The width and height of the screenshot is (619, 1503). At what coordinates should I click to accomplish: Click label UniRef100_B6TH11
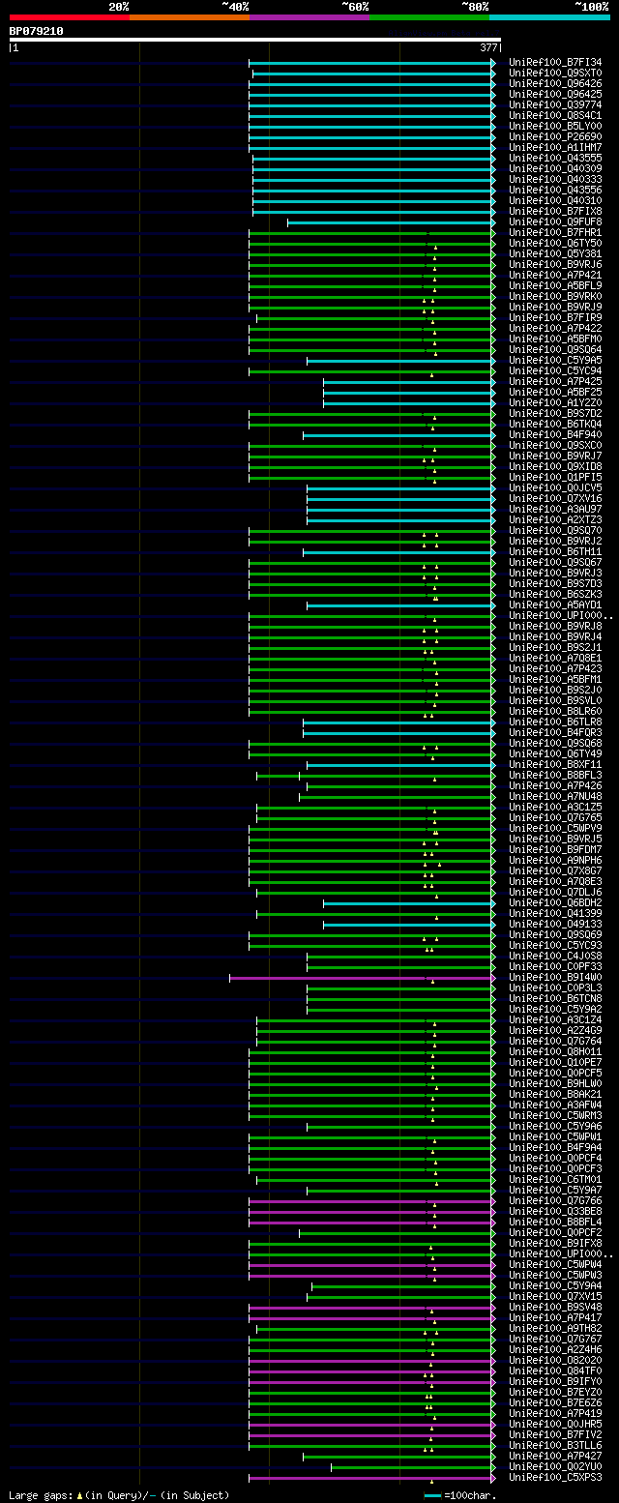[555, 552]
